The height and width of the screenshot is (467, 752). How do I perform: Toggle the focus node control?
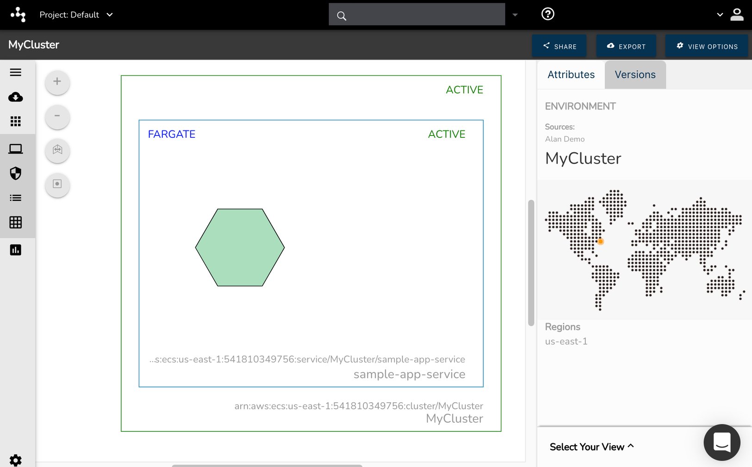point(57,184)
